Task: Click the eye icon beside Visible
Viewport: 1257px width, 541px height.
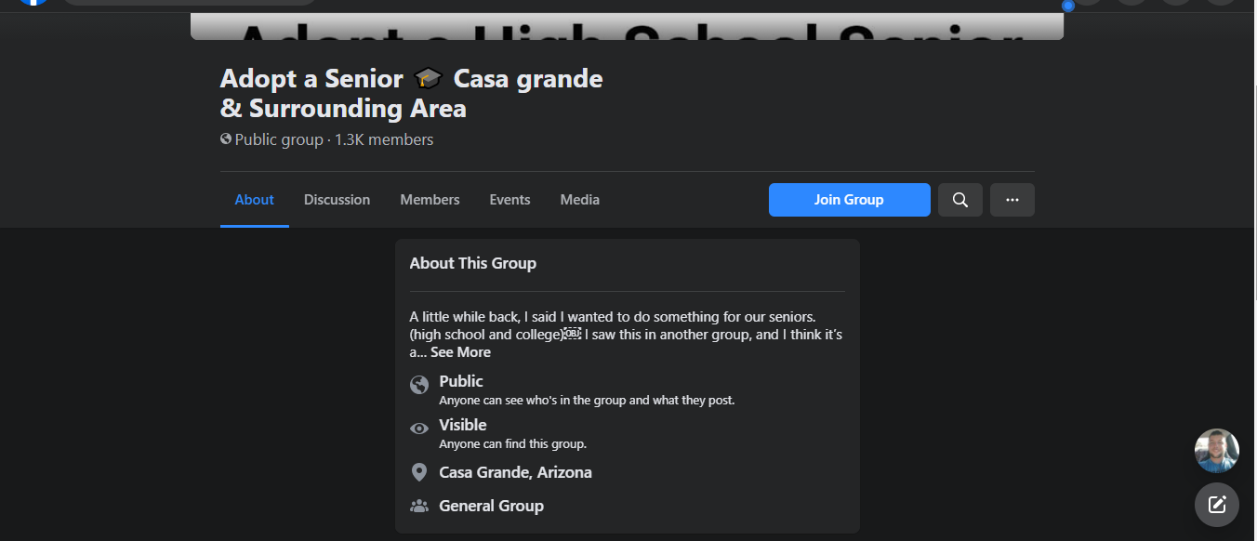Action: coord(419,429)
